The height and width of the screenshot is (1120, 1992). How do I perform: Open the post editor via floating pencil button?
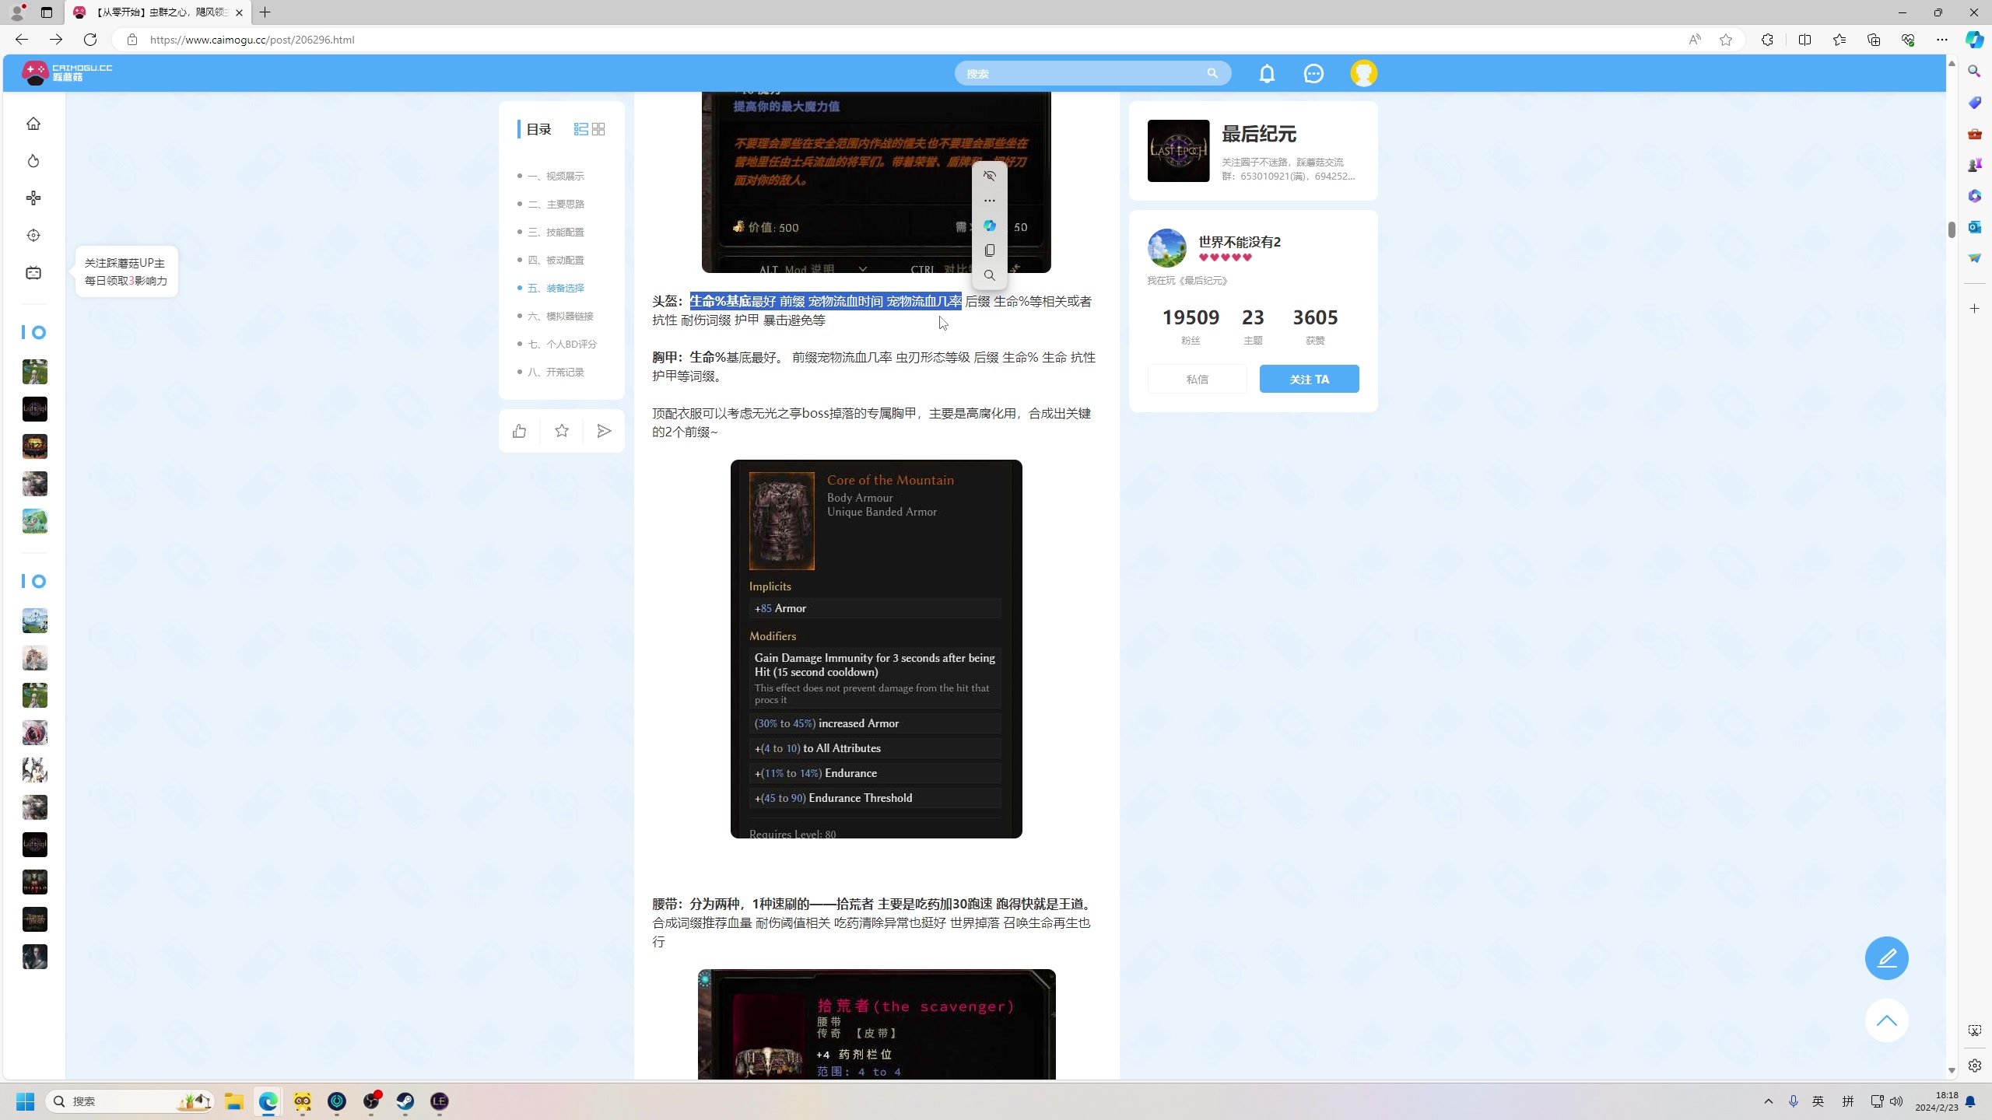point(1886,957)
